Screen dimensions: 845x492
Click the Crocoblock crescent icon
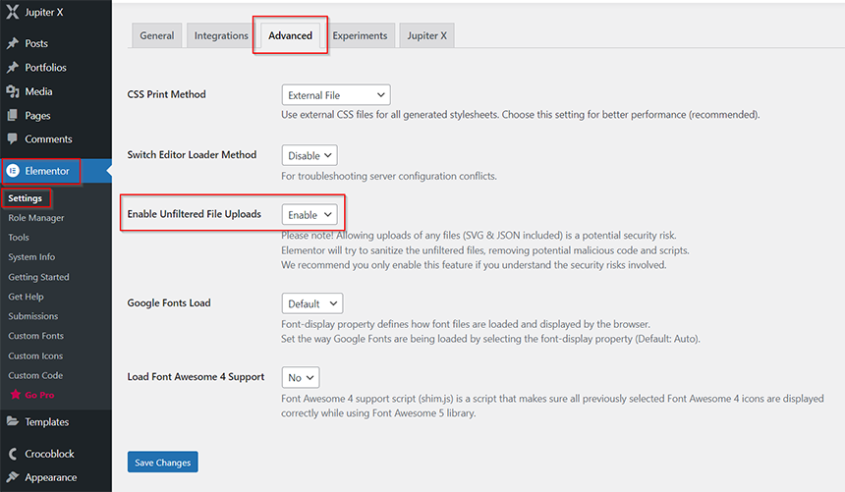[13, 454]
